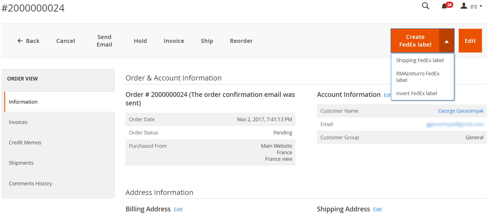Select Invert FedEx label option
The width and height of the screenshot is (489, 215).
416,94
